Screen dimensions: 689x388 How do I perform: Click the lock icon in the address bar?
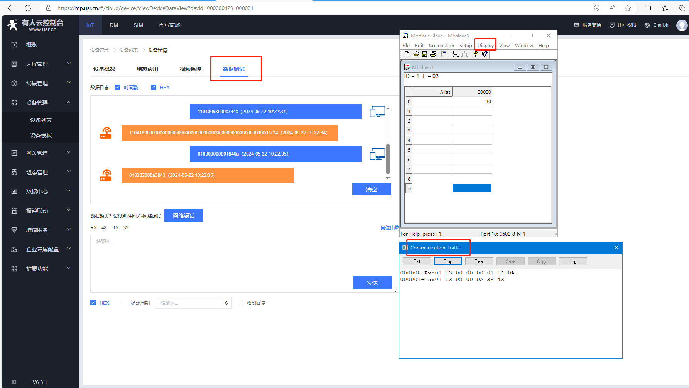49,8
